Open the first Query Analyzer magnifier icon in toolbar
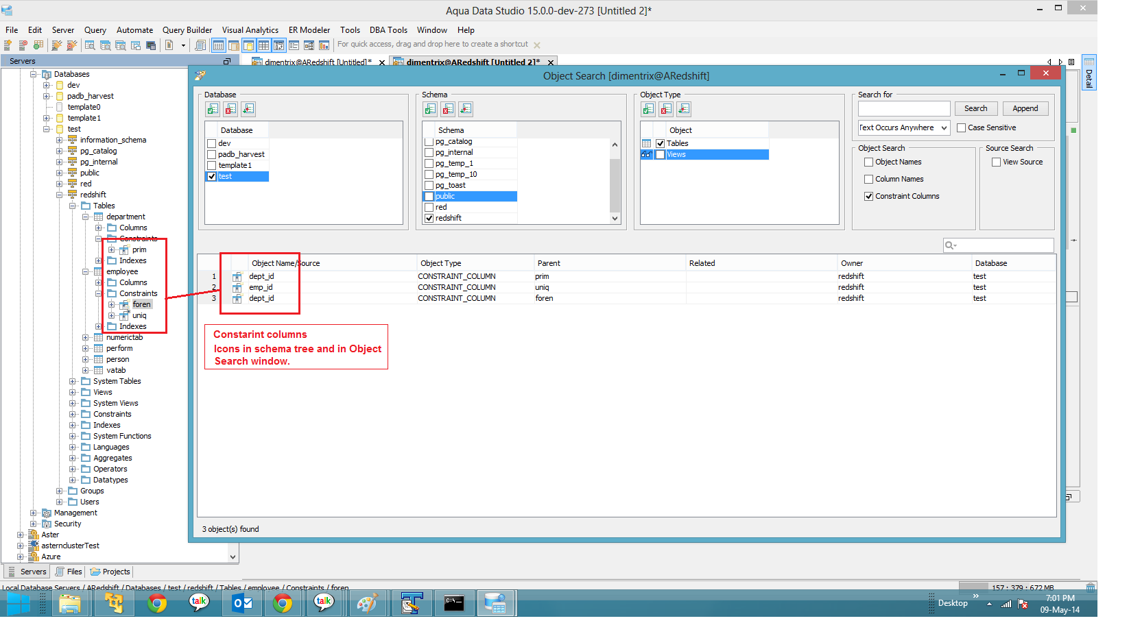Image resolution: width=1129 pixels, height=636 pixels. [90, 45]
